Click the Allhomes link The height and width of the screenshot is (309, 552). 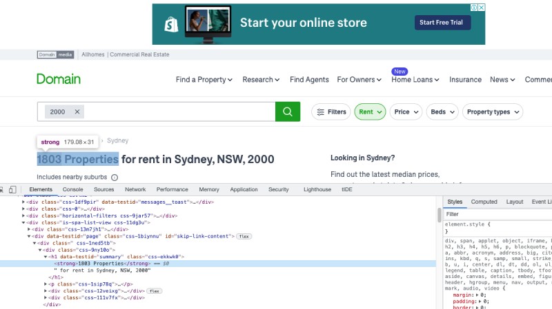(x=93, y=54)
